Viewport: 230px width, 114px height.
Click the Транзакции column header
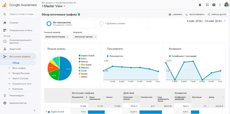coord(197,97)
